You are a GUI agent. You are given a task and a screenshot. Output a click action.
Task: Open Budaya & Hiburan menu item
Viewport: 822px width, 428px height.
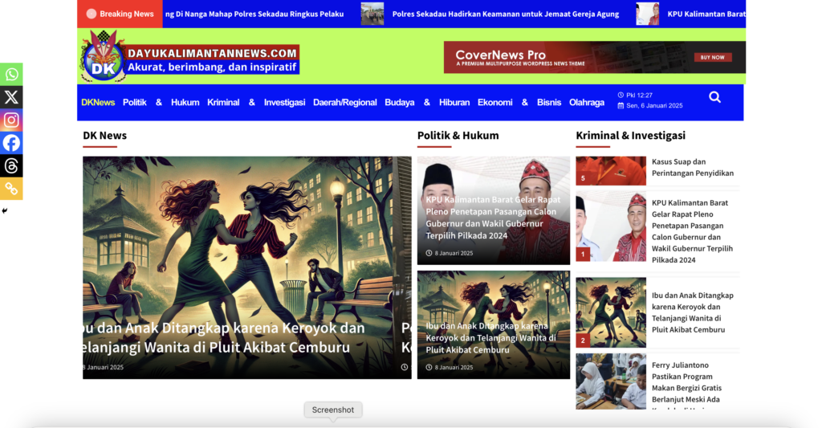(426, 103)
